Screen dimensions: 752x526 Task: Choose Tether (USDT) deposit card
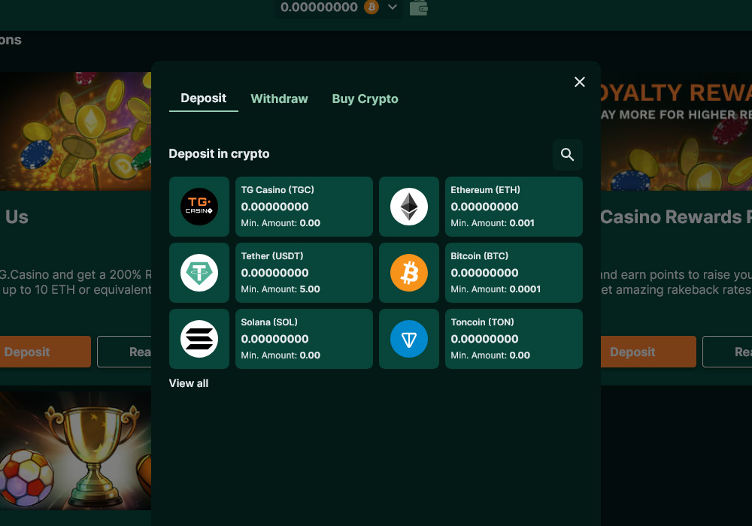pos(304,273)
